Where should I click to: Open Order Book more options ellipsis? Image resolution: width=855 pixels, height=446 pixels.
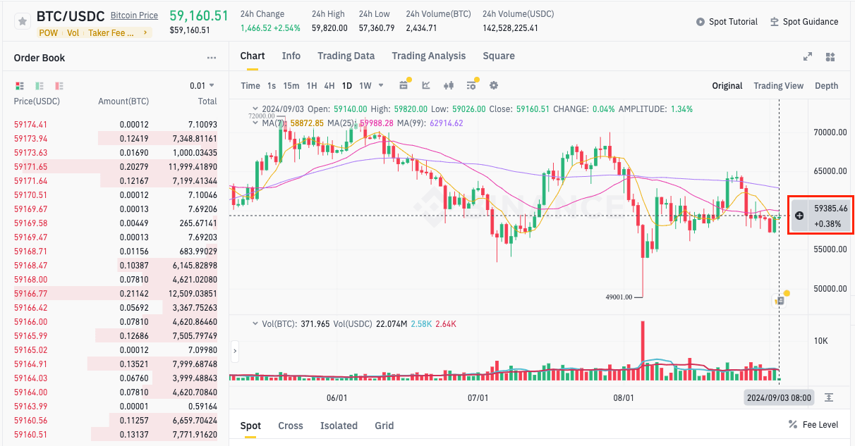pos(212,58)
